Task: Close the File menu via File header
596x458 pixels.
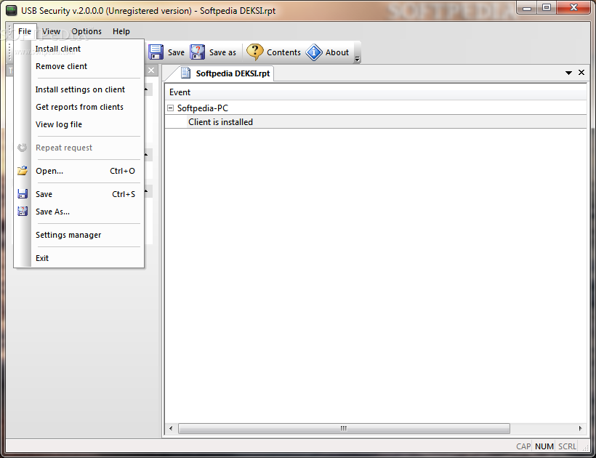Action: [x=25, y=31]
